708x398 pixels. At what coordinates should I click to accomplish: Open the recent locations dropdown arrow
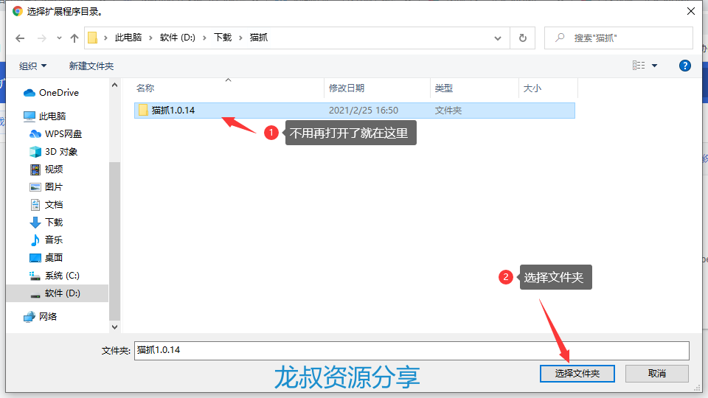pos(59,38)
